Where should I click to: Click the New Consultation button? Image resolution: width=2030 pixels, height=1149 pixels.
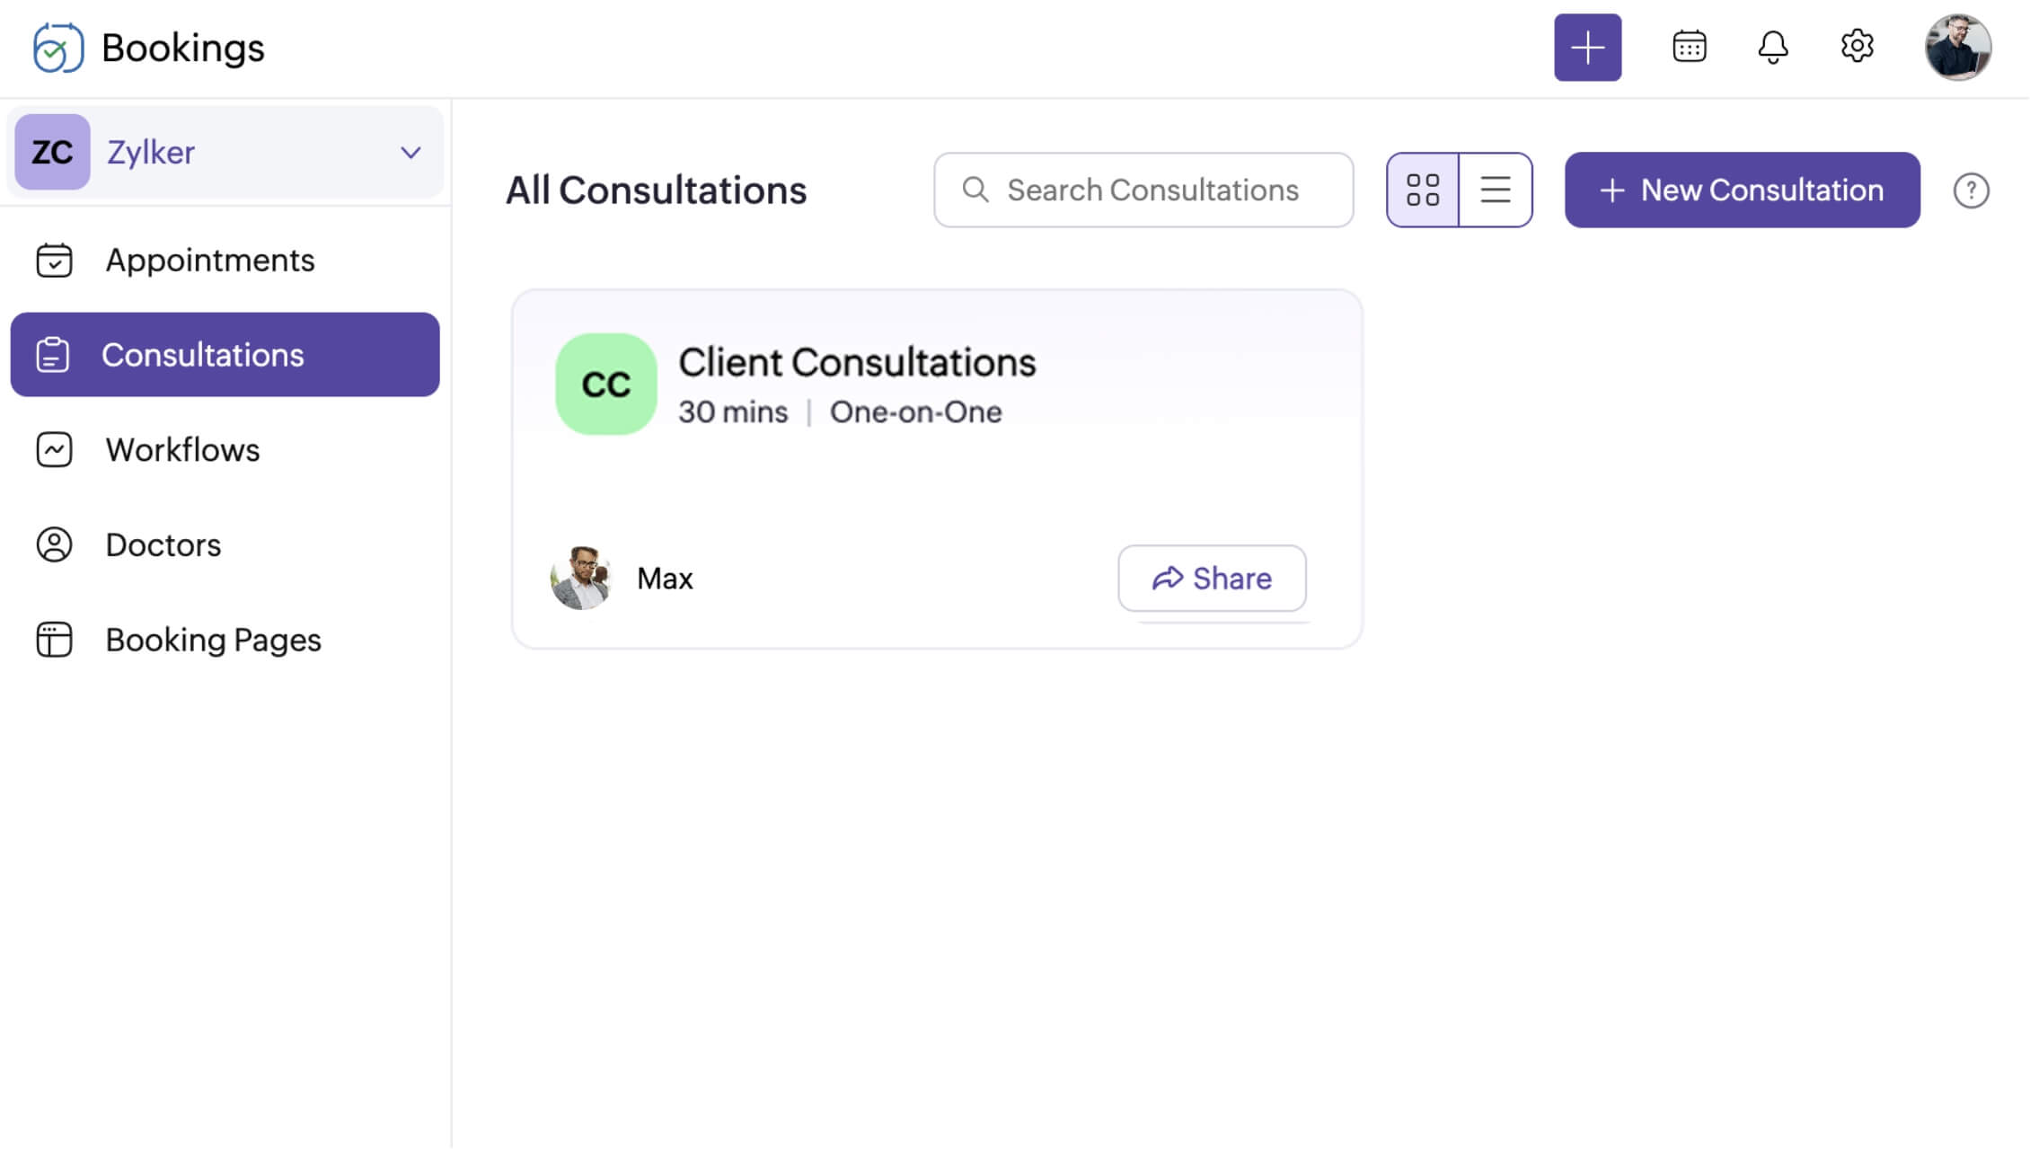point(1741,190)
